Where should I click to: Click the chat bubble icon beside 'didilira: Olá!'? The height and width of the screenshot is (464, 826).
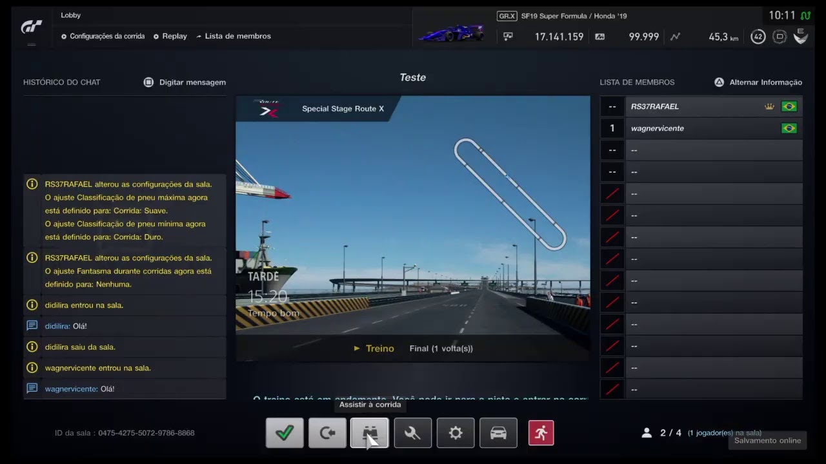pyautogui.click(x=32, y=326)
